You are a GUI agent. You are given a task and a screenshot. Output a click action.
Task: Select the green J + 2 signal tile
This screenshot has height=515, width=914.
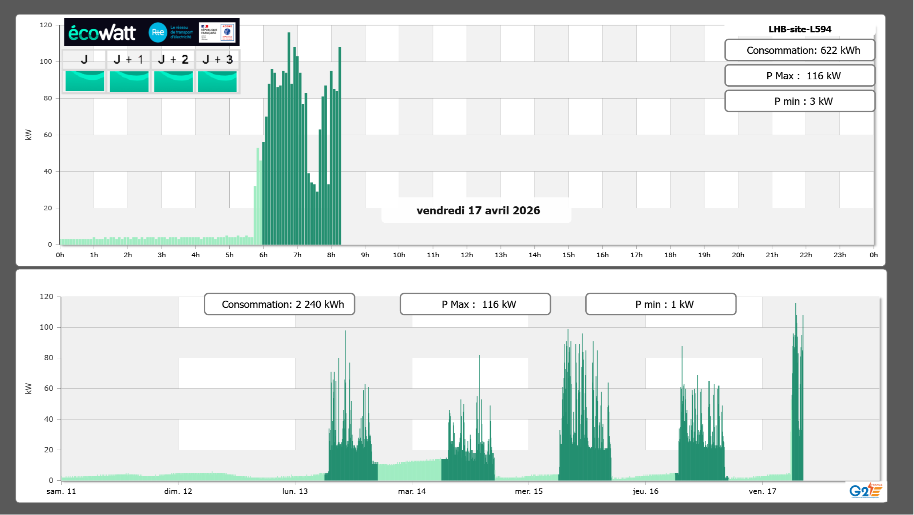(x=173, y=81)
